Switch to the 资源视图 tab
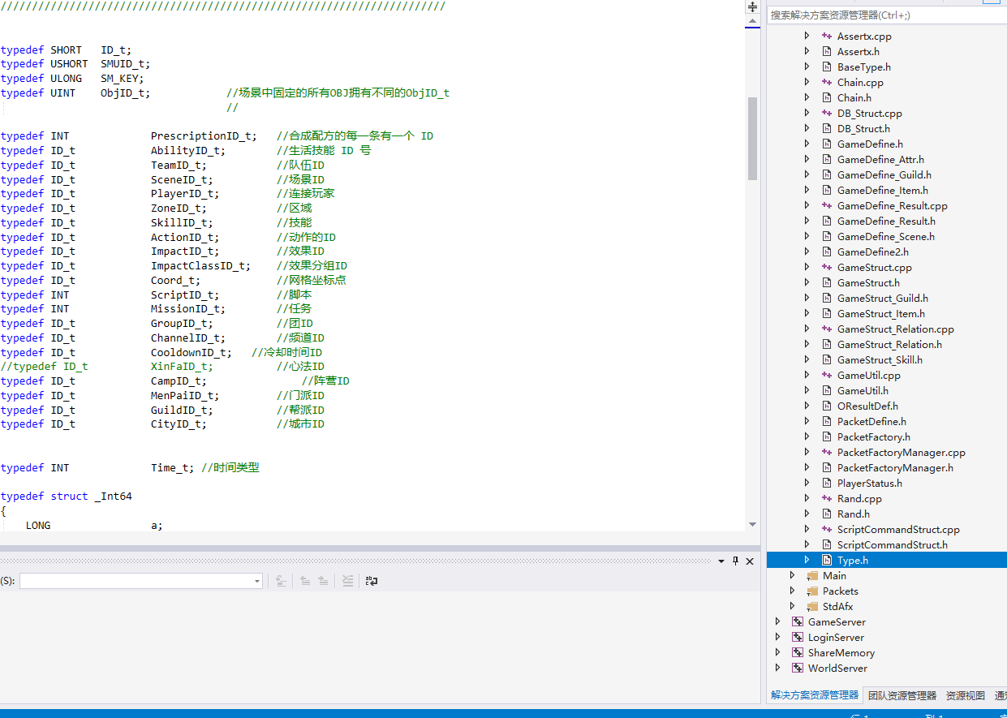This screenshot has height=718, width=1007. (965, 695)
